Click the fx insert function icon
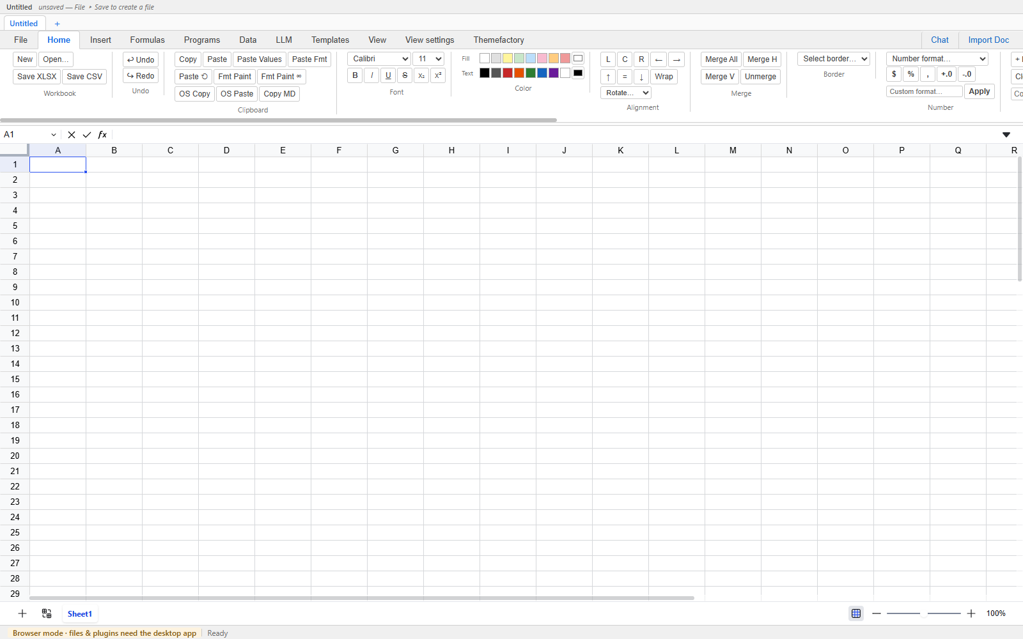Viewport: 1023px width, 639px height. (x=102, y=135)
